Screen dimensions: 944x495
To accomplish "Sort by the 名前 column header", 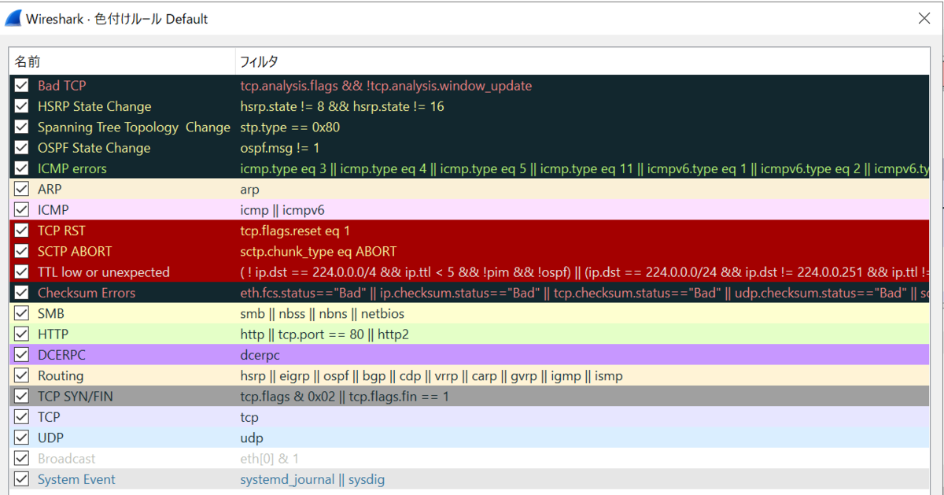I will tap(122, 61).
